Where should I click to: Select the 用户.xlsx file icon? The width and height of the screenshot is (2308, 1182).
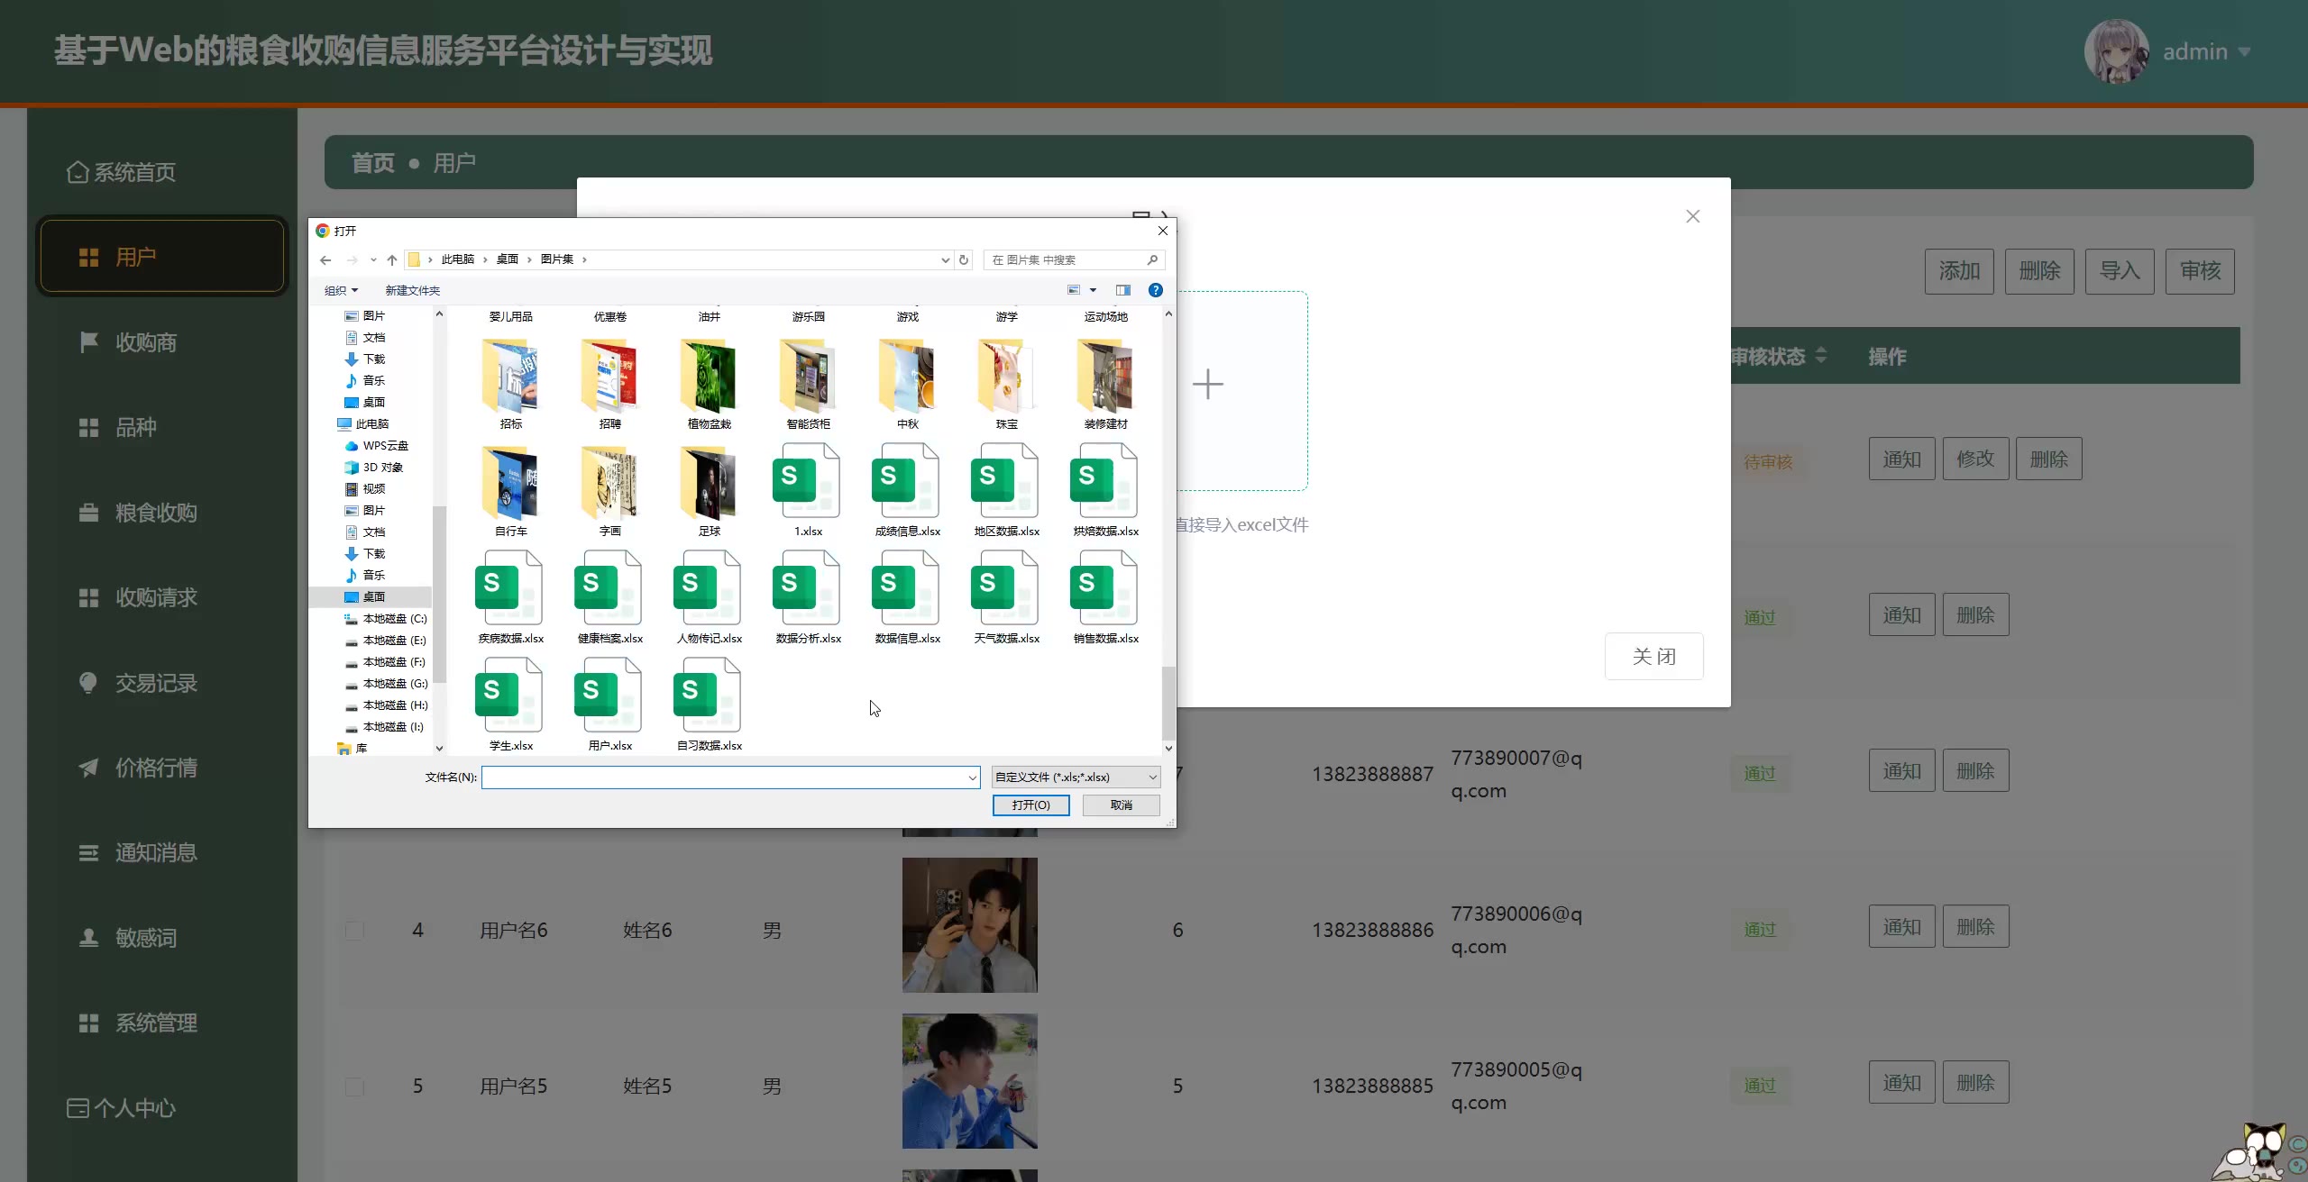click(609, 696)
